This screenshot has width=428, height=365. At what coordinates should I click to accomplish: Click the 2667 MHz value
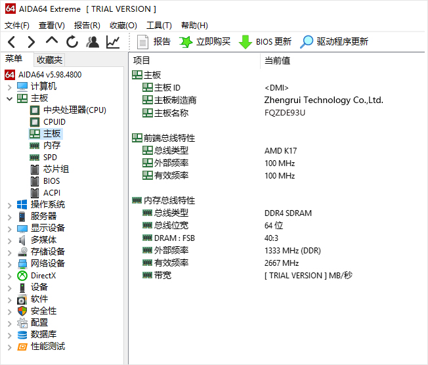click(x=282, y=263)
